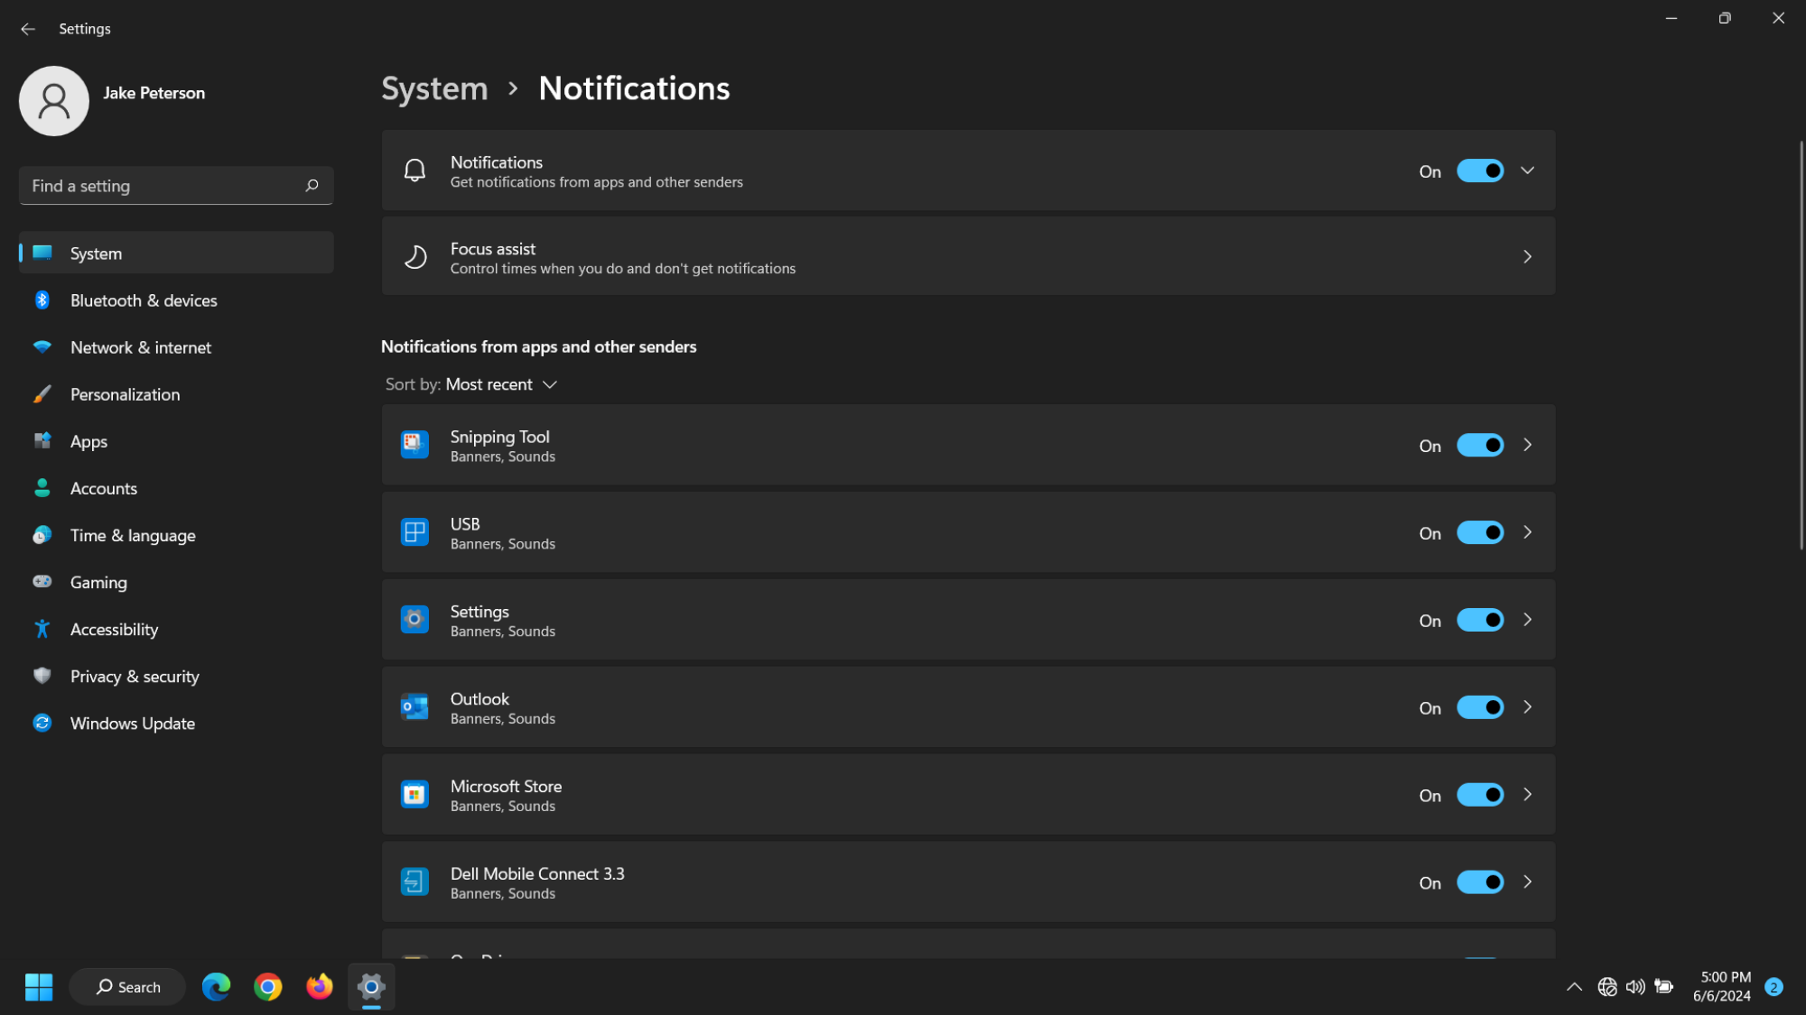Toggle Outlook notifications off
1806x1015 pixels.
tap(1480, 707)
